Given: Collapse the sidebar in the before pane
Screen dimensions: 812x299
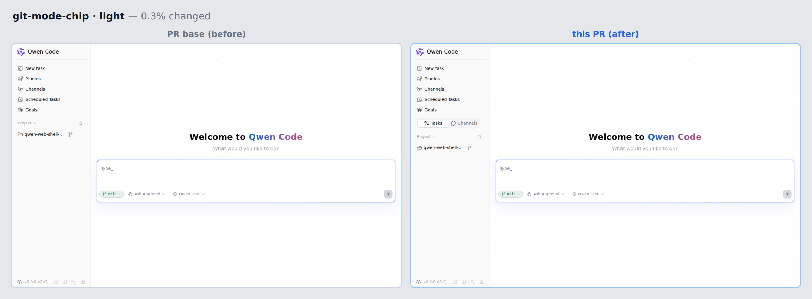Looking at the screenshot, I should [x=83, y=282].
